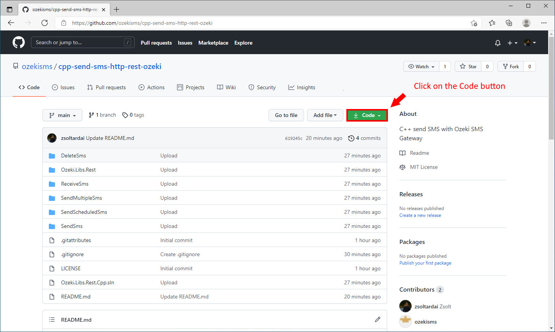Screen dimensions: 555x332
Task: Select Marketplace in the top navigation
Action: [x=213, y=43]
